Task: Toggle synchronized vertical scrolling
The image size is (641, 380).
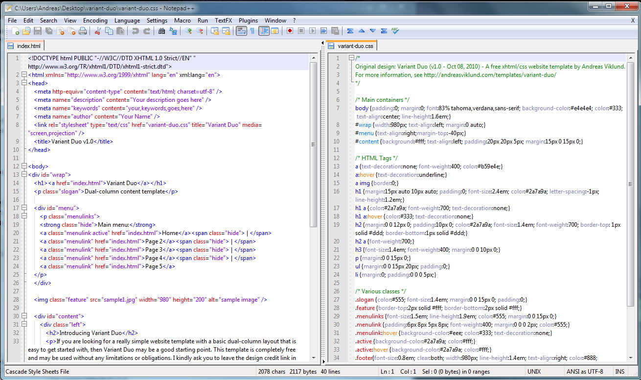Action: tap(215, 30)
